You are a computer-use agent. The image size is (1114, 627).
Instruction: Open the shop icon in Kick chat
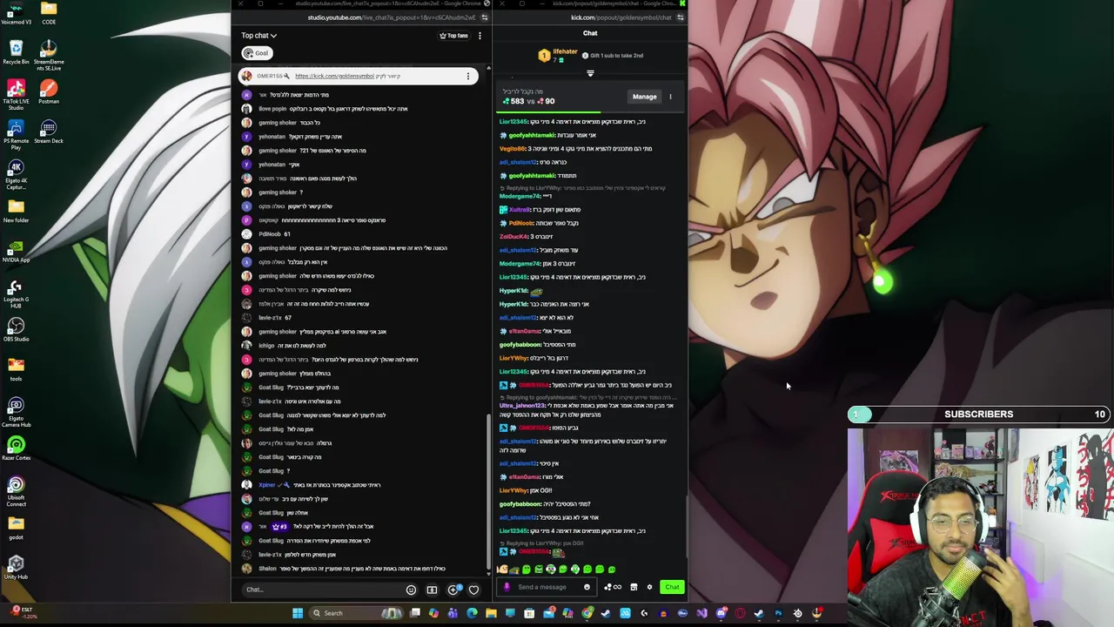click(x=634, y=587)
